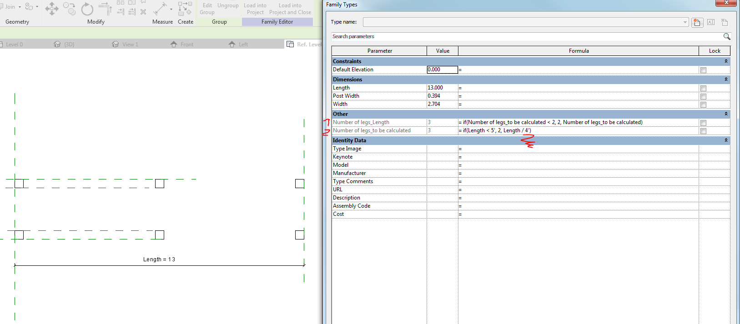
Task: Click the Default Elevation value field 0.000
Action: [x=442, y=70]
